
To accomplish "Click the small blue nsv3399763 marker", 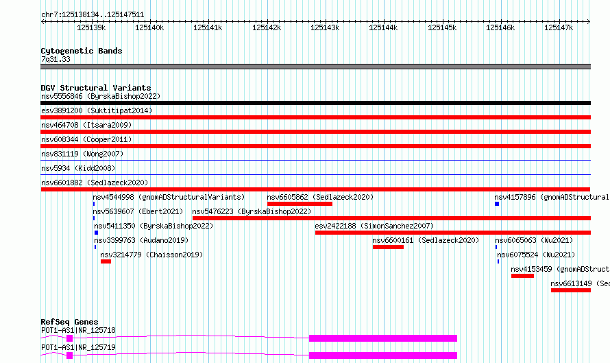I will click(95, 247).
